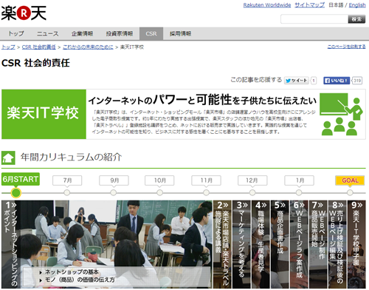
Task: Select the 11月 timeline label
Action: tap(206, 181)
